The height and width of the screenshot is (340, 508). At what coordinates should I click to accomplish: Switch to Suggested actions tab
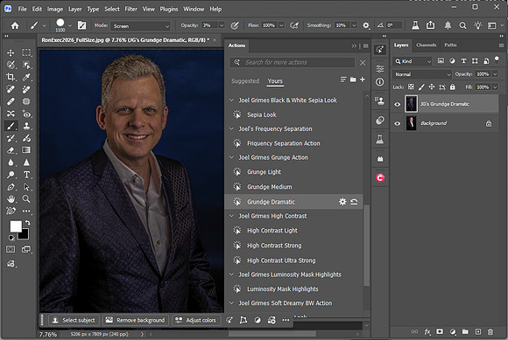pos(245,81)
